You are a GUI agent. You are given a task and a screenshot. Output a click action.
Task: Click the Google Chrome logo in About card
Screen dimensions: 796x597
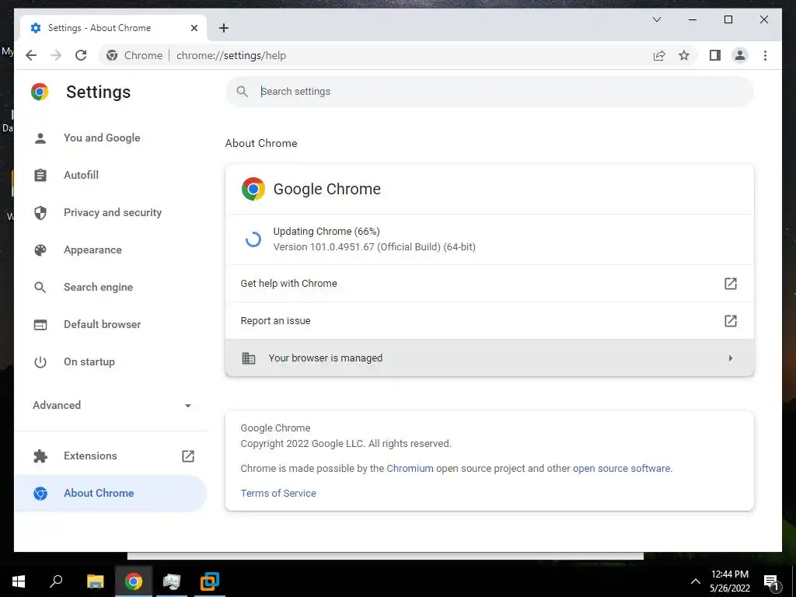[x=253, y=189]
